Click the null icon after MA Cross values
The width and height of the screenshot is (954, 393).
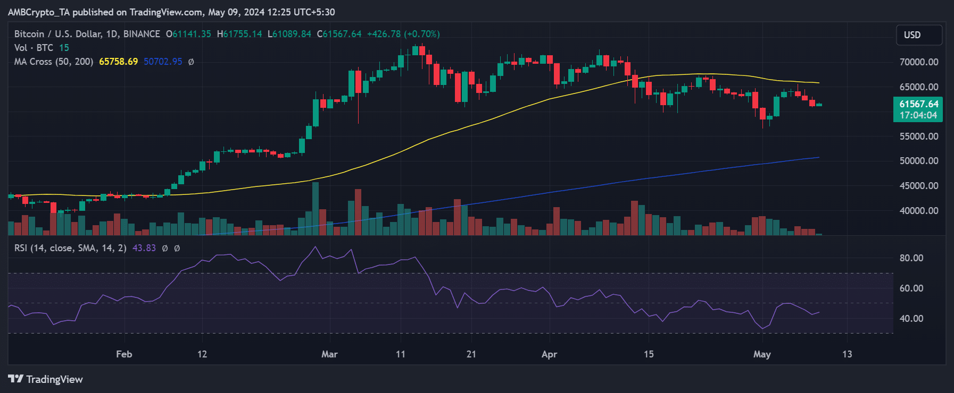191,62
